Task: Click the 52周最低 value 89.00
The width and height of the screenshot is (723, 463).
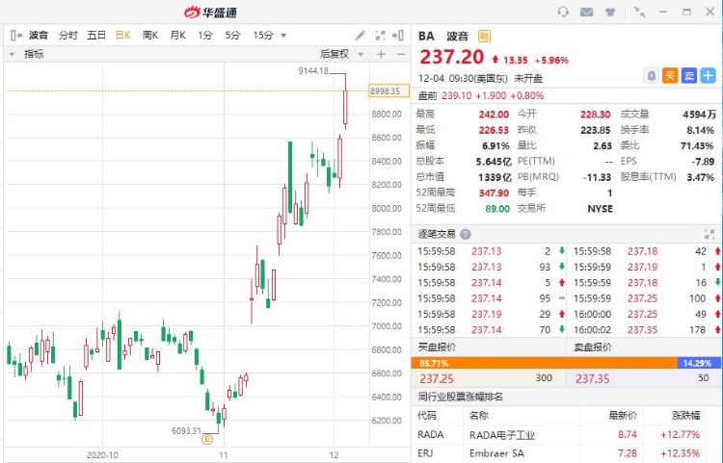Action: point(497,209)
